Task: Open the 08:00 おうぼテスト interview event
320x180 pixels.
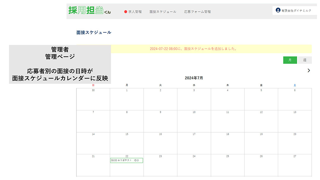Action: click(127, 160)
